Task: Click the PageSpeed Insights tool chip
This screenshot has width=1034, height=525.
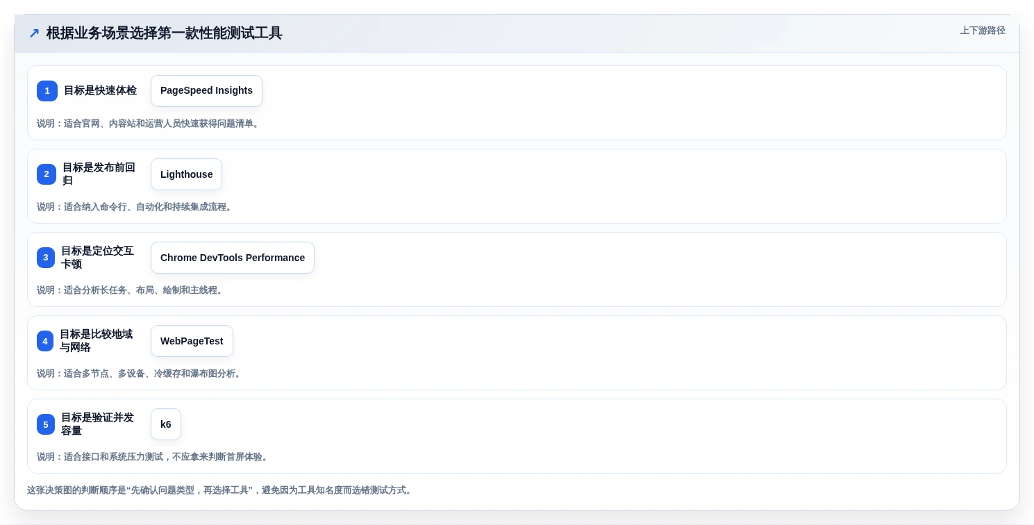Action: 206,91
